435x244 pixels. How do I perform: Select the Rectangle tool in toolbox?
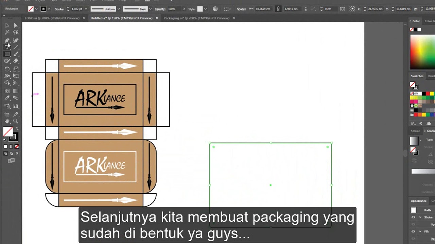(x=7, y=54)
